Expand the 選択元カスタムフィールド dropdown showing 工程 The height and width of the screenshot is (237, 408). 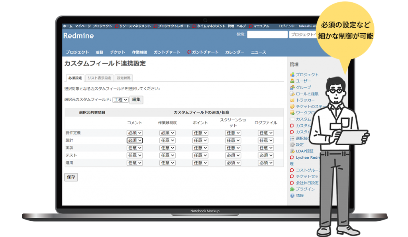120,100
